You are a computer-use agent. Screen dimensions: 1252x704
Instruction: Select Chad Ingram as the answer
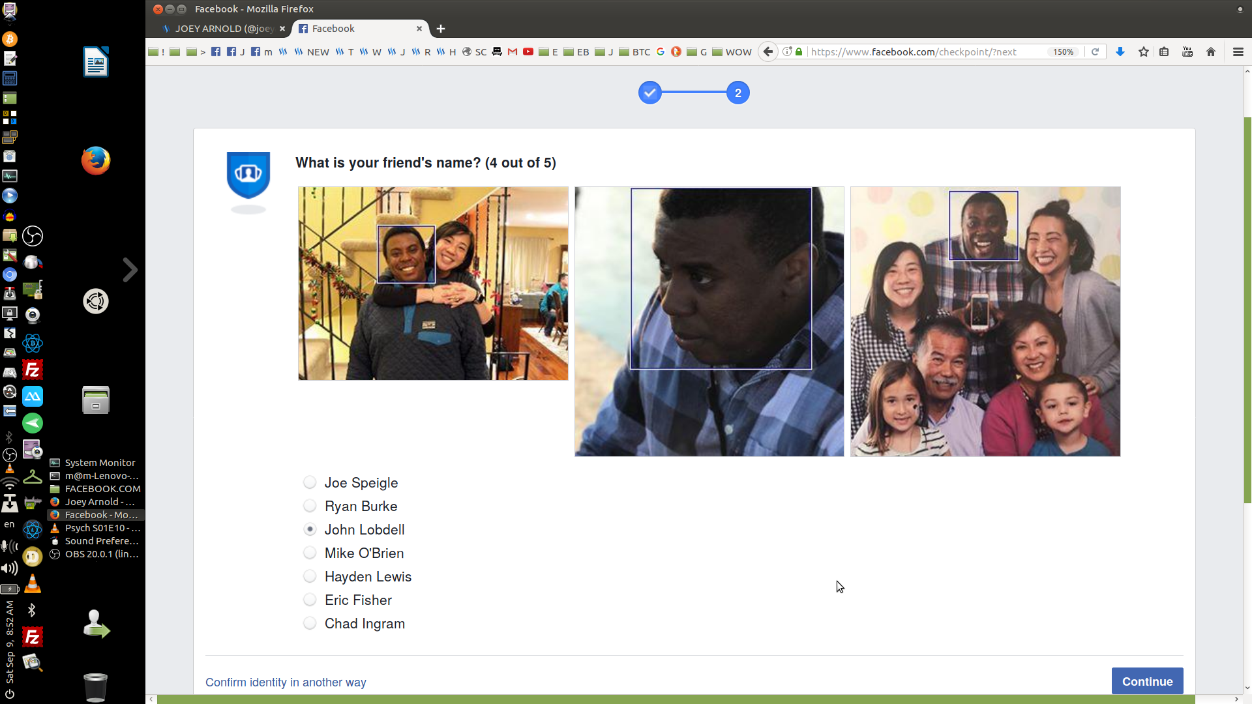tap(310, 623)
